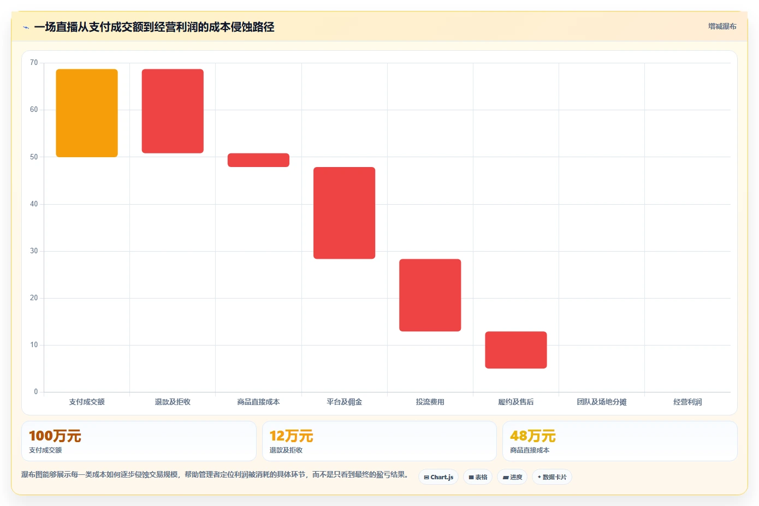The image size is (759, 506).
Task: Click the 30 y-axis tick label
Action: tap(34, 251)
